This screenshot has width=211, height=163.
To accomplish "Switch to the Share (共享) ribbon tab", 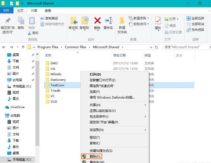I will click(34, 11).
